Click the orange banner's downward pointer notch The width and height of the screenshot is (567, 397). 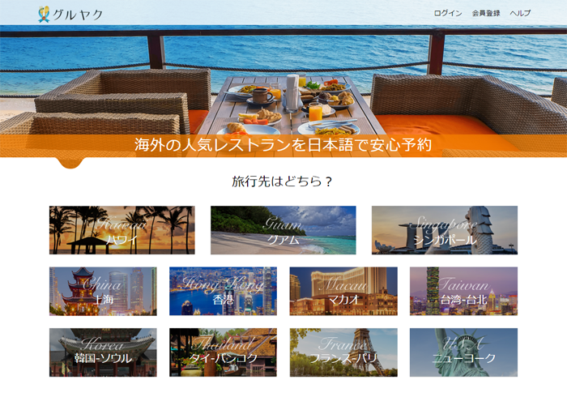71,164
